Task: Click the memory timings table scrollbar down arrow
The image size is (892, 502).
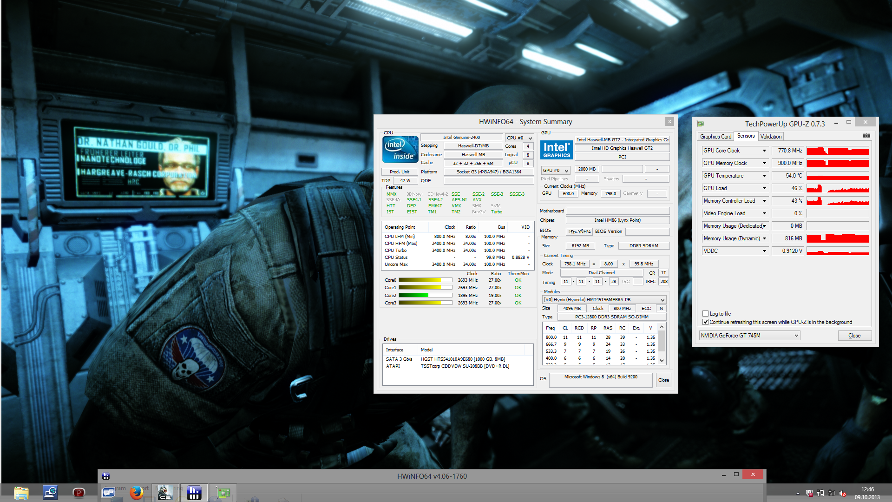Action: pyautogui.click(x=662, y=361)
